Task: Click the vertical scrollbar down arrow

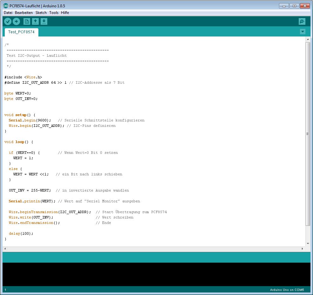Action: 308,243
